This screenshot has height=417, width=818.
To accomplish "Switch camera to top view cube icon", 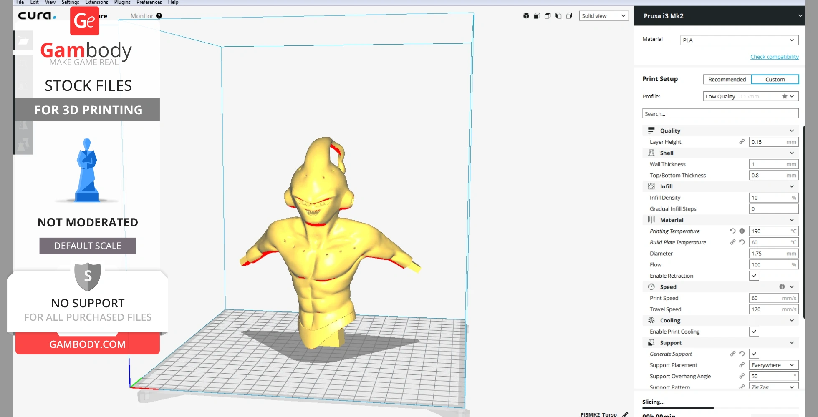I will coord(548,16).
